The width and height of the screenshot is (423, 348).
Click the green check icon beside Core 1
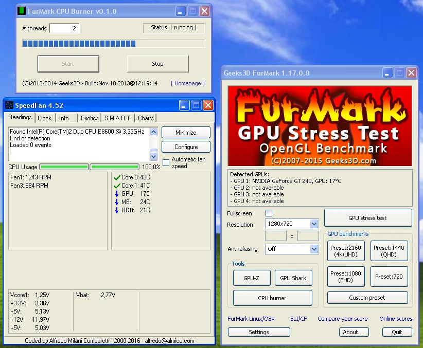(117, 186)
